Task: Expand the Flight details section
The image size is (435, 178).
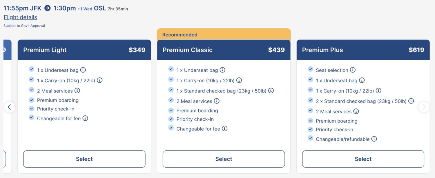Action: pyautogui.click(x=20, y=17)
